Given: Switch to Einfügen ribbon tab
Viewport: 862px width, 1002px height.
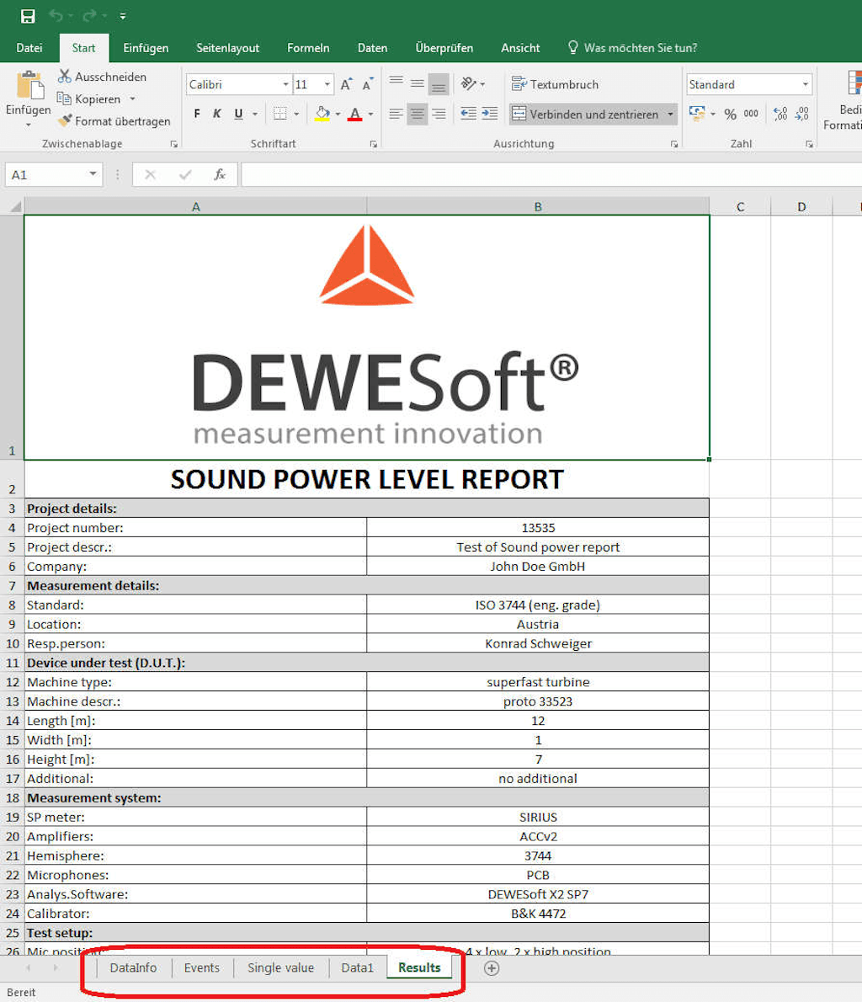Looking at the screenshot, I should [x=146, y=48].
